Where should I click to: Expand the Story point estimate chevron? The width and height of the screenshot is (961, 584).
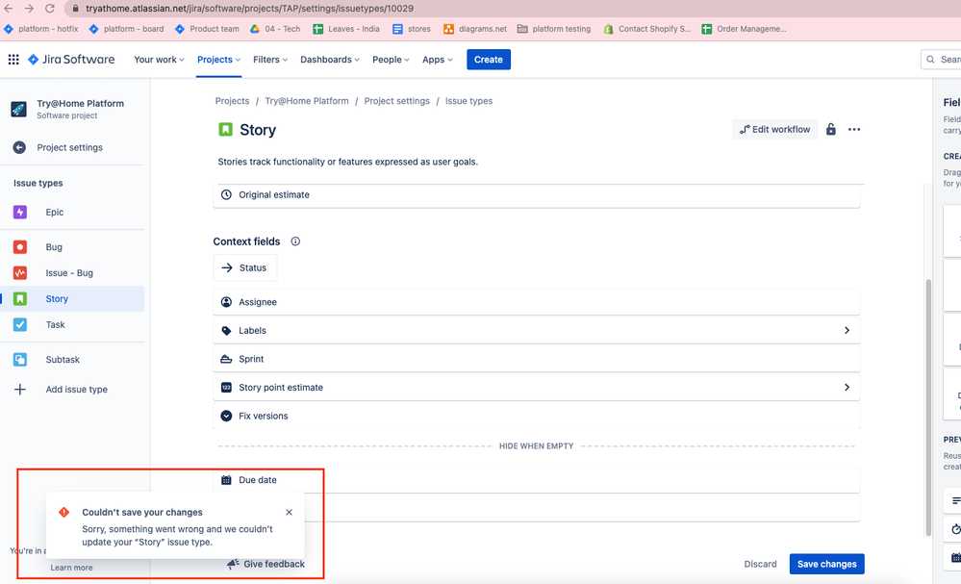pos(847,388)
